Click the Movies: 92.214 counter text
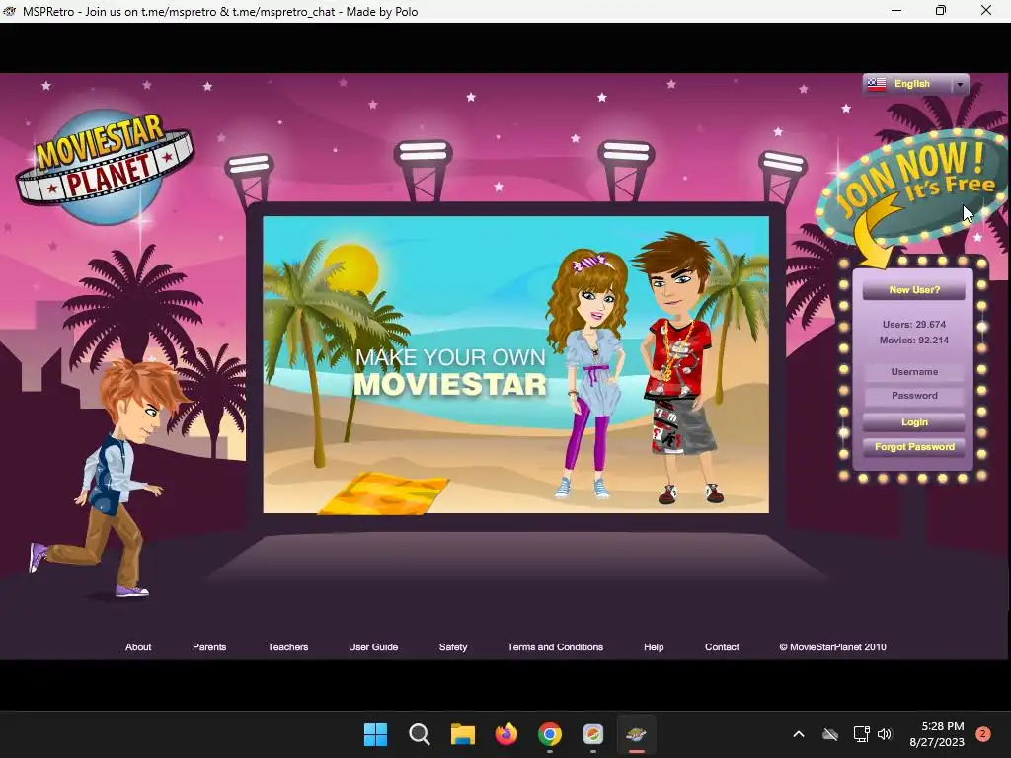Image resolution: width=1011 pixels, height=758 pixels. click(x=914, y=341)
